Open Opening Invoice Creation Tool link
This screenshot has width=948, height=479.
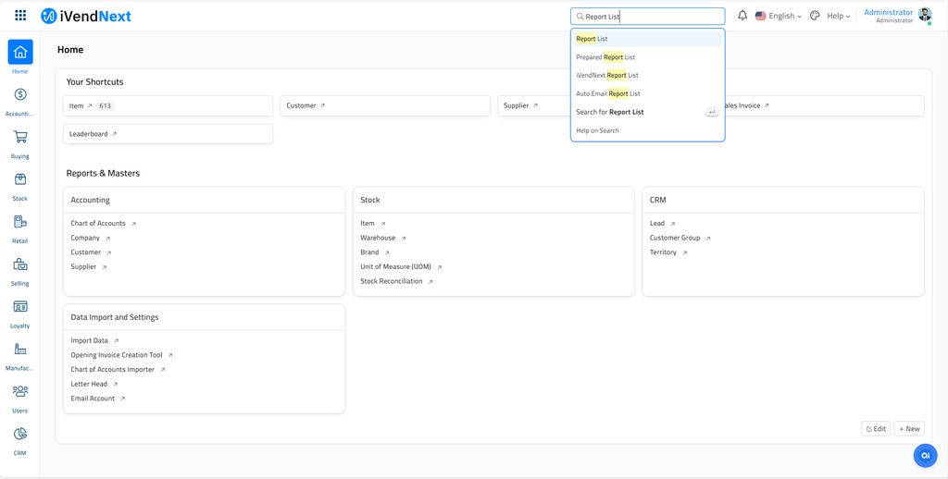[117, 355]
